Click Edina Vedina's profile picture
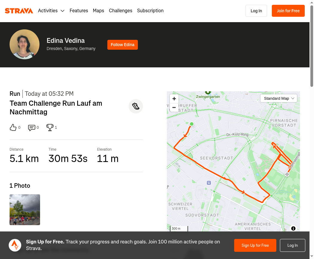Viewport: 314px width, 259px height. click(25, 44)
